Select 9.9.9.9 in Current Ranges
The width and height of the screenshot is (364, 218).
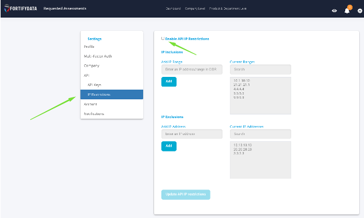(238, 97)
